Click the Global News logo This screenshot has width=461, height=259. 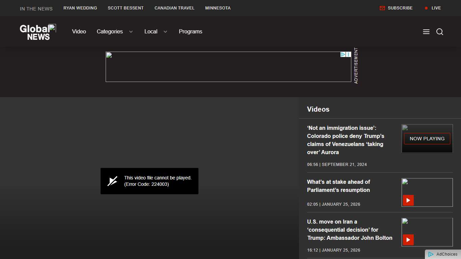pos(38,32)
